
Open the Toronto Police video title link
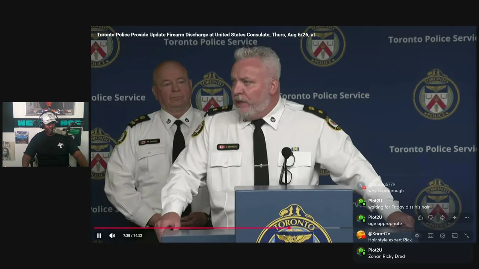click(208, 35)
